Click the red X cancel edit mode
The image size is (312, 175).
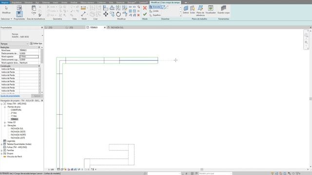tap(145, 8)
